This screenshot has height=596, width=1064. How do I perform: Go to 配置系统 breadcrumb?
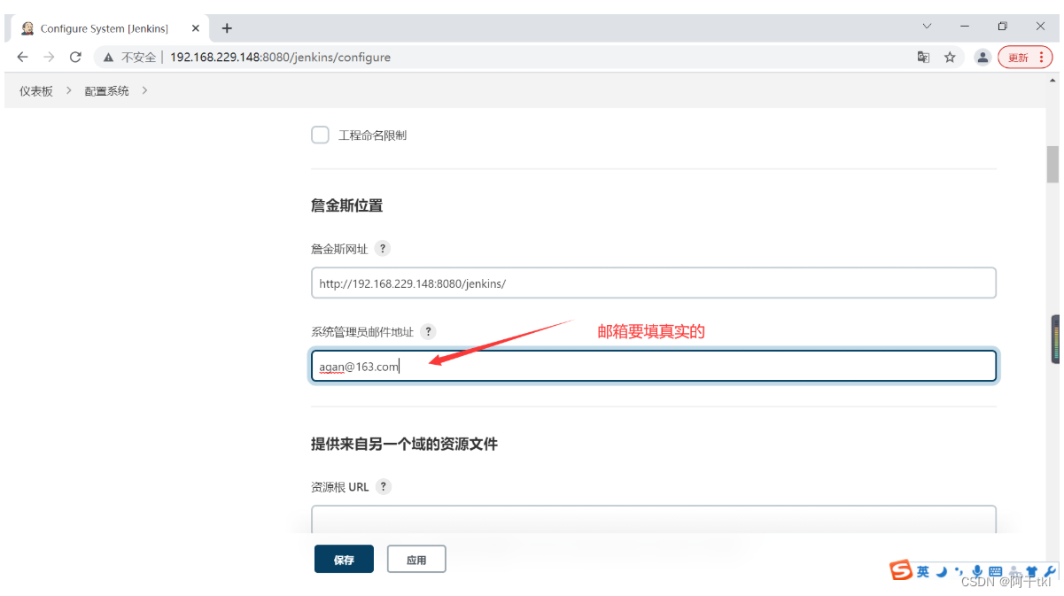tap(106, 91)
